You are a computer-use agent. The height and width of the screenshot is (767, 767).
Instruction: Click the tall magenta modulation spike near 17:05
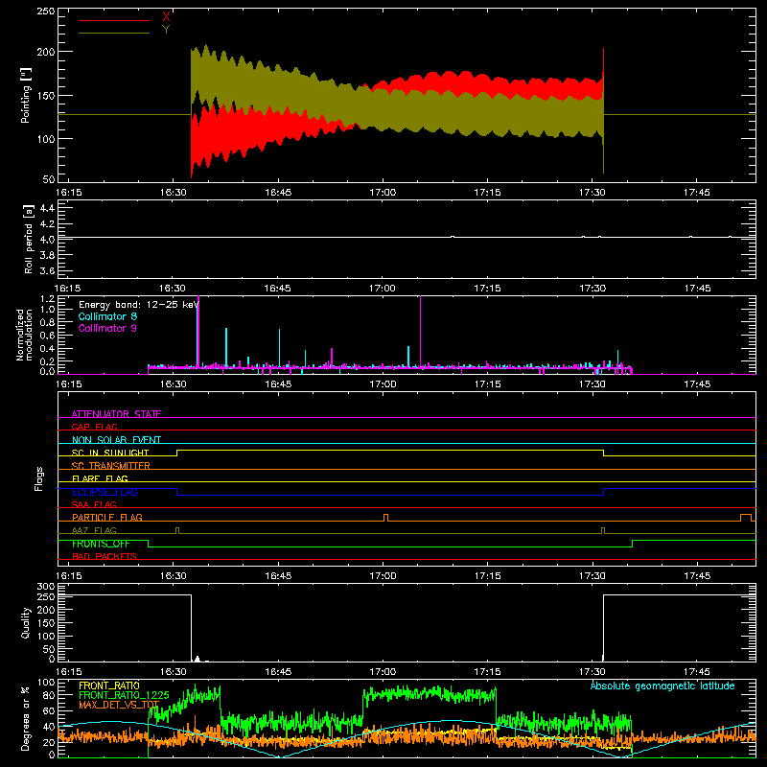[x=420, y=333]
